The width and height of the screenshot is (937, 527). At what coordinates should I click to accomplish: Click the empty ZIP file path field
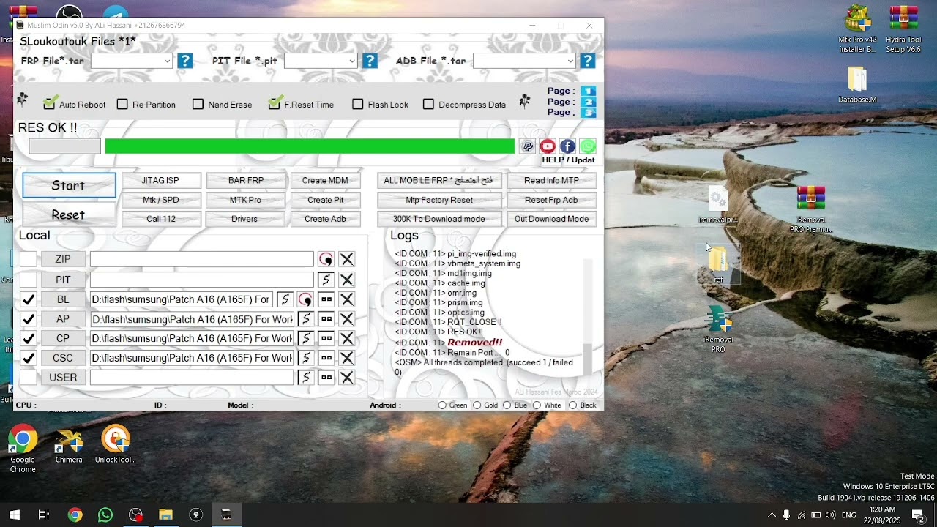[x=201, y=260]
